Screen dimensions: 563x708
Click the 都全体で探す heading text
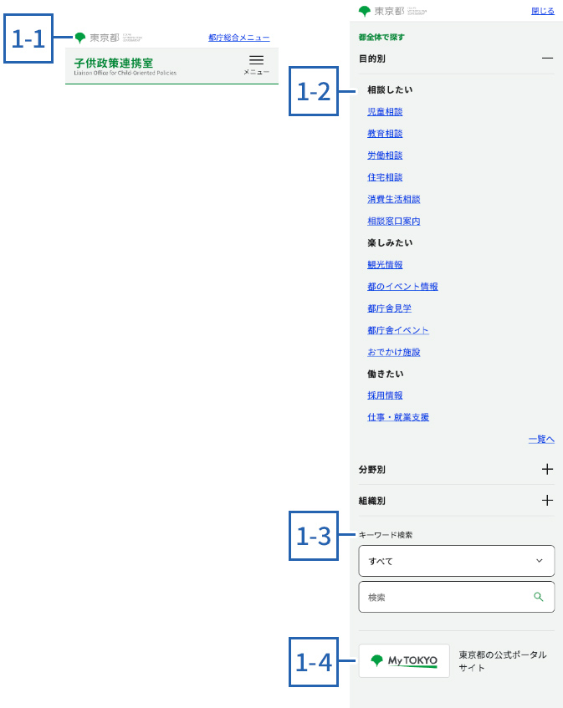point(381,37)
